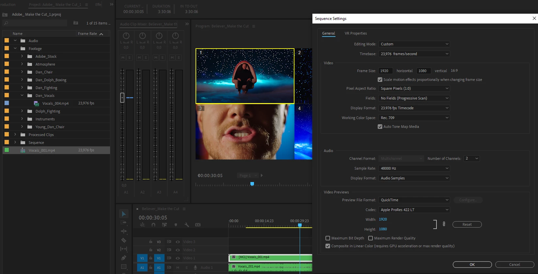This screenshot has width=538, height=274.
Task: Click the V1 track target button
Action: point(159,258)
